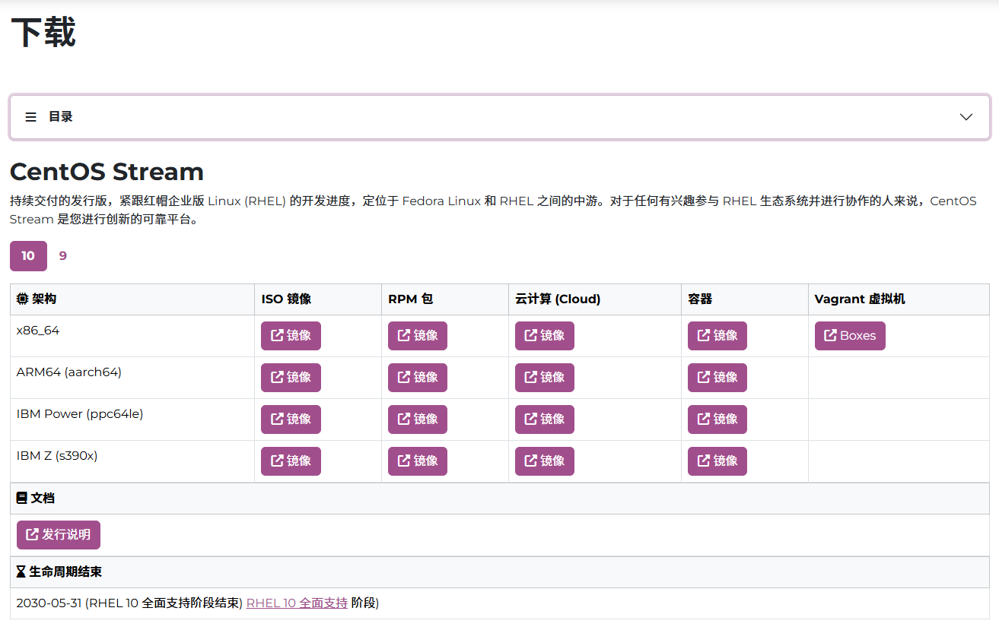Click the chevron arrow in 目录 bar
This screenshot has height=630, width=999.
(966, 117)
